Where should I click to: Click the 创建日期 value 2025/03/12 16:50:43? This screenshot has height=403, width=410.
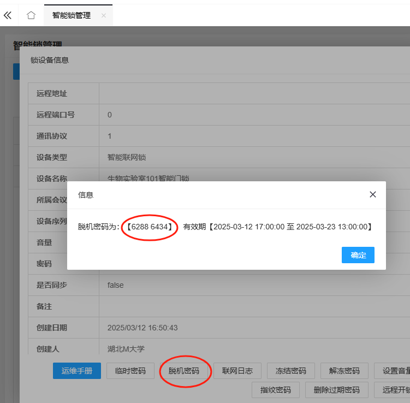(142, 328)
